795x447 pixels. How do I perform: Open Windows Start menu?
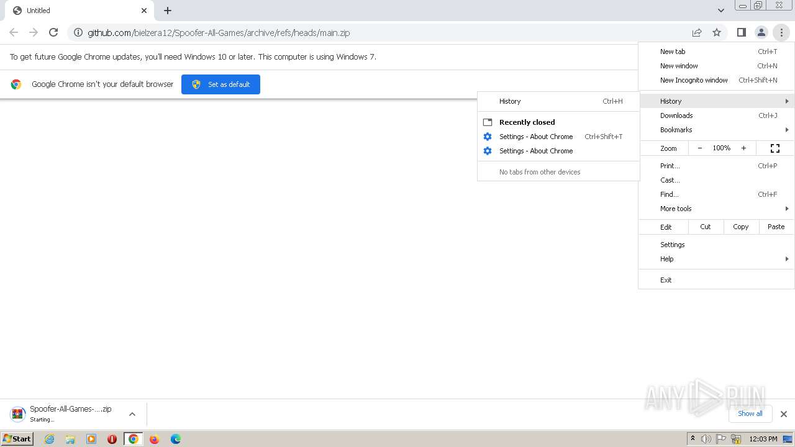pos(17,438)
